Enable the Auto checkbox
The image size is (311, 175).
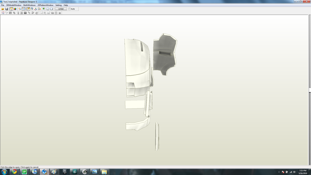click(x=70, y=9)
